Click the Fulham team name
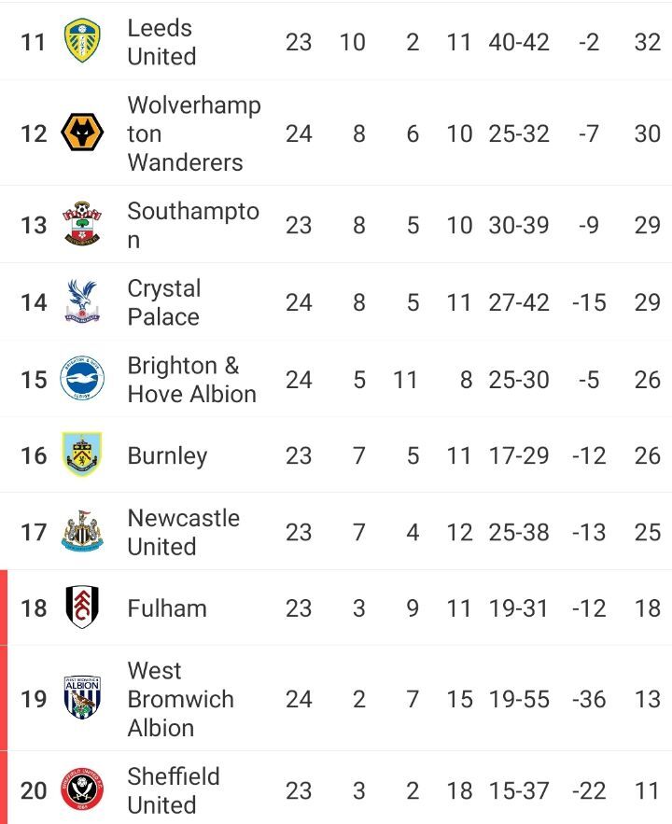 tap(167, 608)
